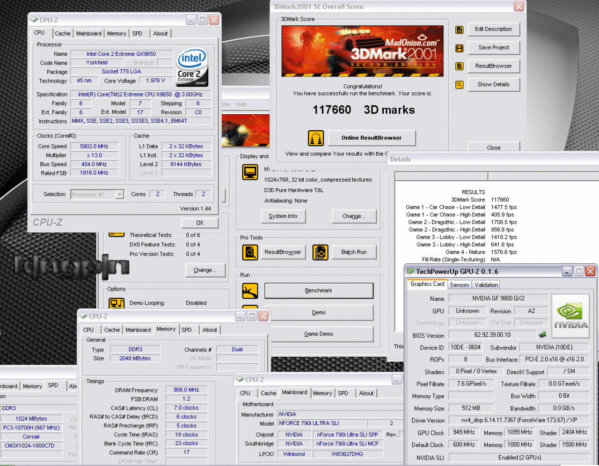Click the top CPU-Z window title icon
Image resolution: width=599 pixels, height=466 pixels.
[34, 20]
